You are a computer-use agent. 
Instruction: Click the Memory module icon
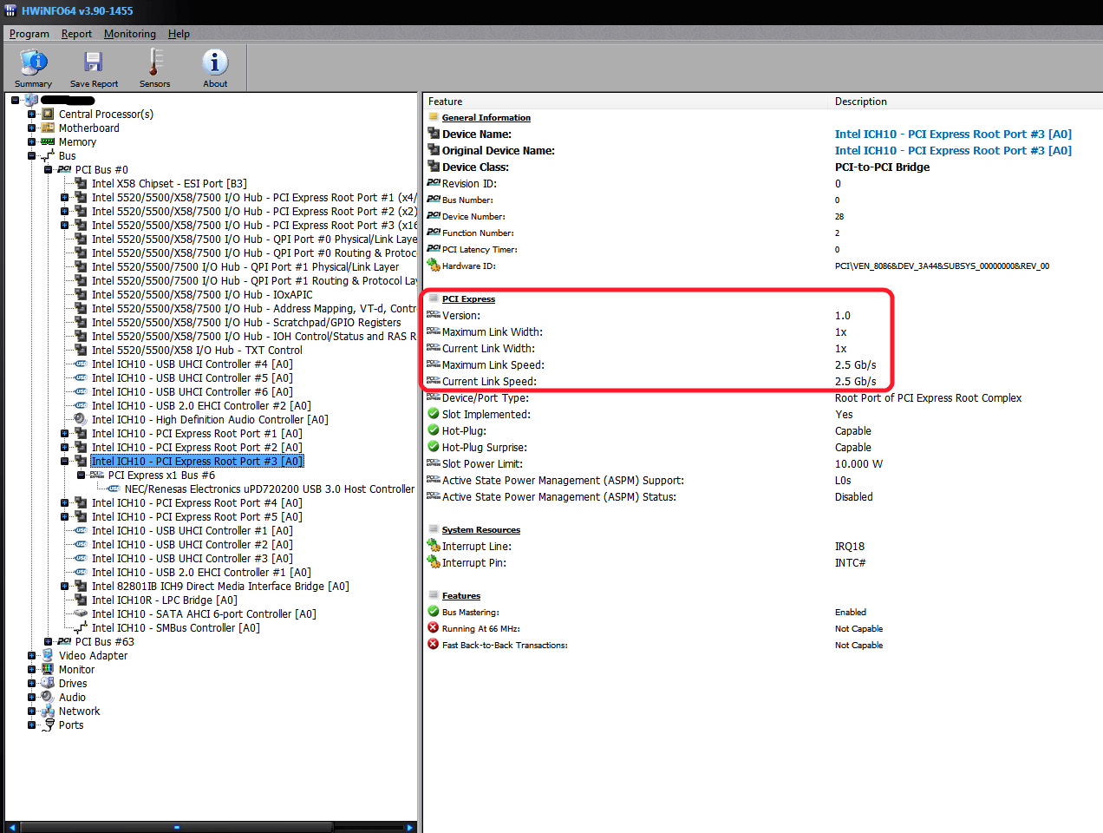48,141
